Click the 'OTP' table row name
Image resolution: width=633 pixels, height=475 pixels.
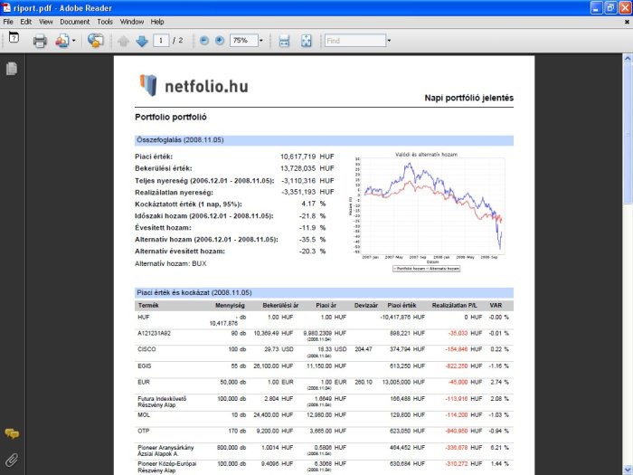[x=143, y=431]
